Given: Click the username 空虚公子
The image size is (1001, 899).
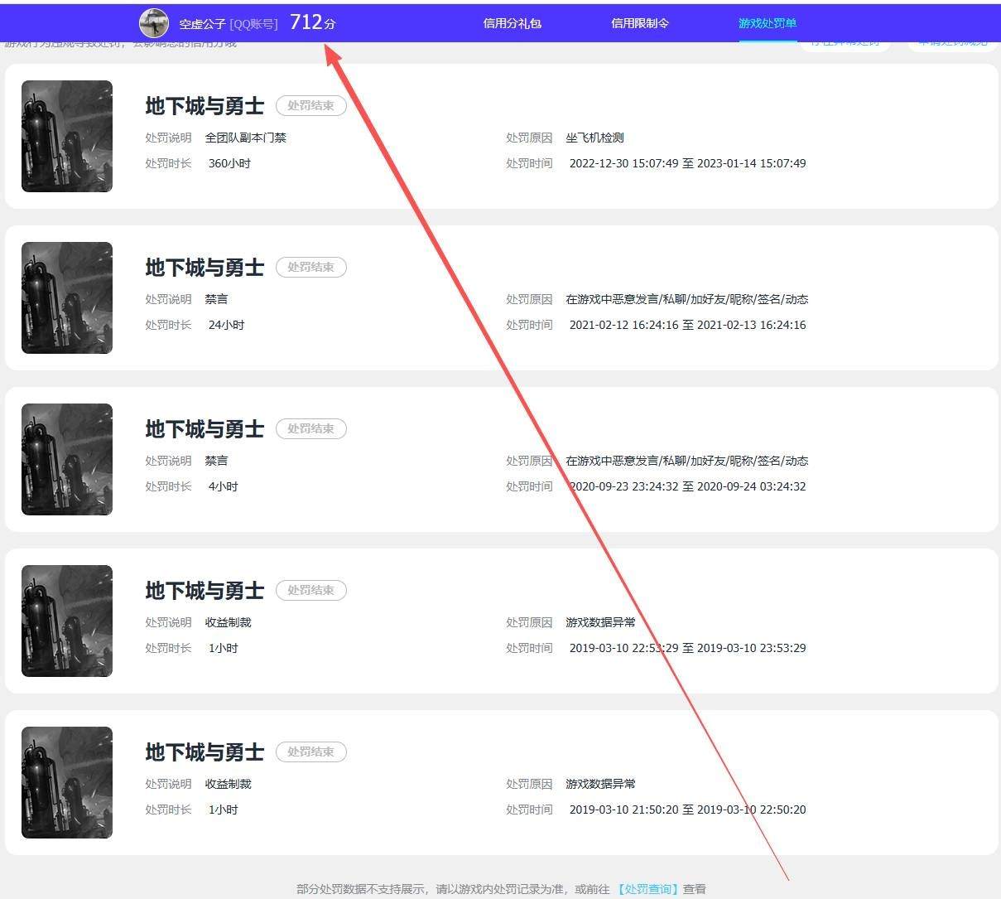Looking at the screenshot, I should [202, 24].
